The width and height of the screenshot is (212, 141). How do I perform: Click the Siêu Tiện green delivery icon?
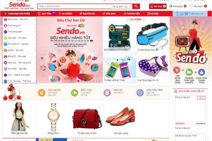(x=75, y=93)
